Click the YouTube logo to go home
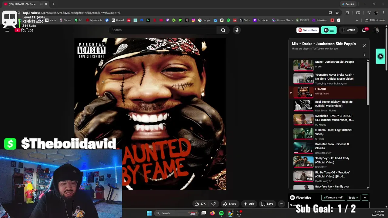 pyautogui.click(x=24, y=30)
